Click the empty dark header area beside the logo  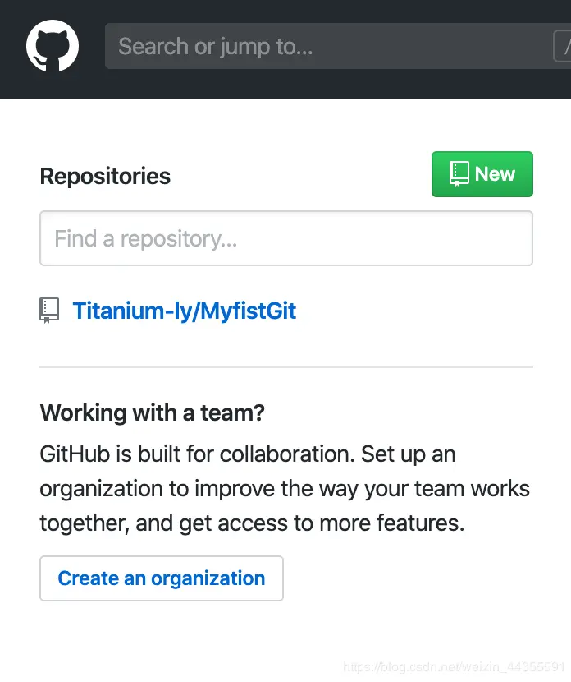click(x=92, y=48)
